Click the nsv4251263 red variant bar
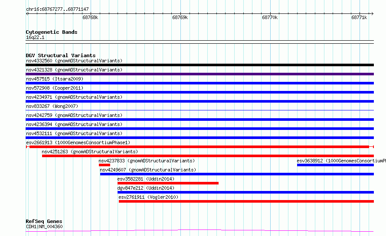This screenshot has height=236, width=386. click(208, 156)
